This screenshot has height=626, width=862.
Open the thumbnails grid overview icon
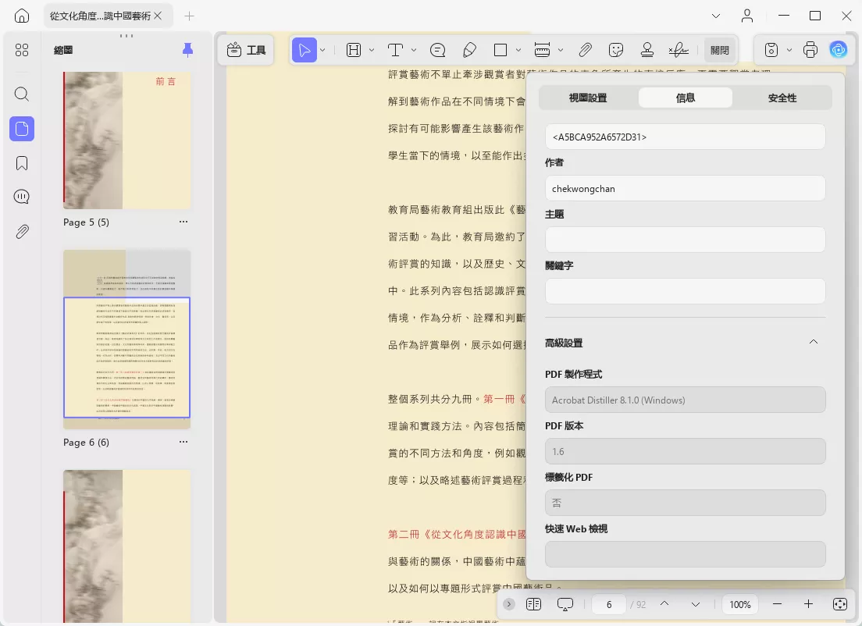point(22,50)
